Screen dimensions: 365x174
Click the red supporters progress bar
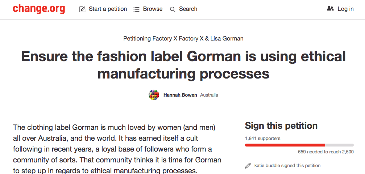[x=285, y=145]
